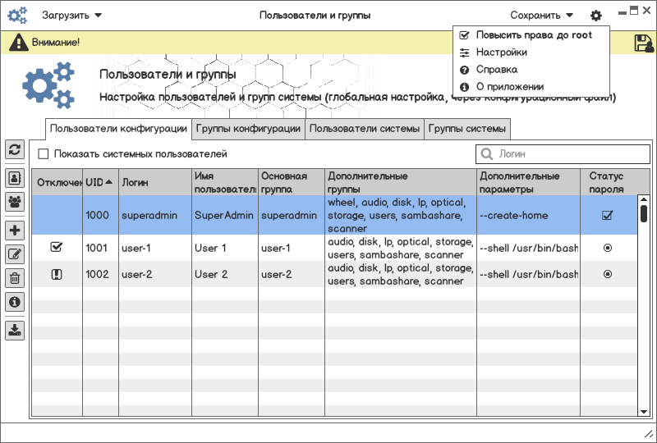Click the pencil edit icon in sidebar
Image resolution: width=657 pixels, height=443 pixels.
coord(15,253)
